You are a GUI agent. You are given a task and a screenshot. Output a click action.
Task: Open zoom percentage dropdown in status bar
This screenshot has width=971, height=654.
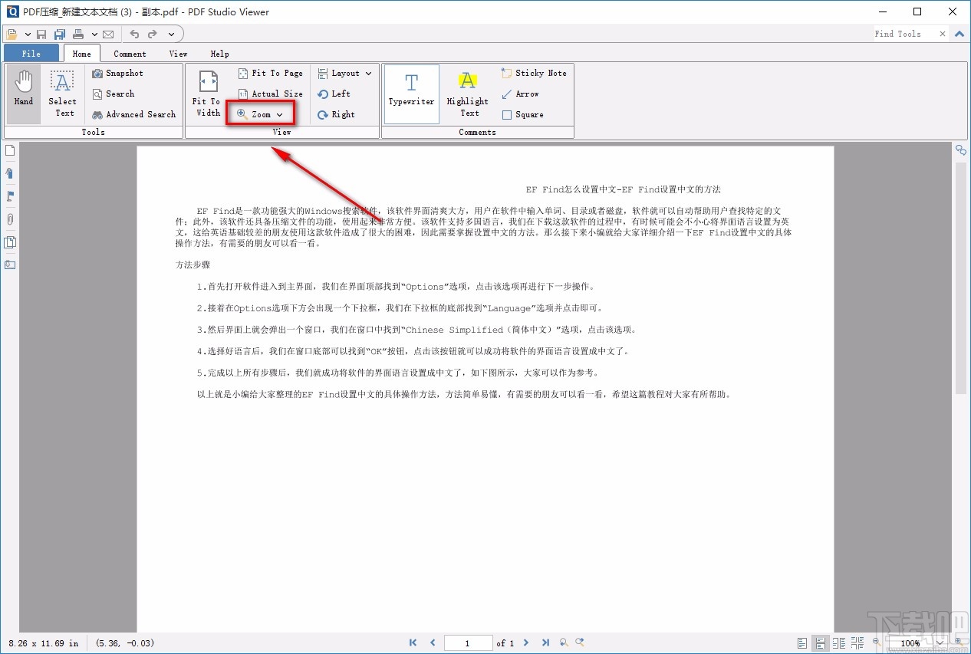[942, 643]
